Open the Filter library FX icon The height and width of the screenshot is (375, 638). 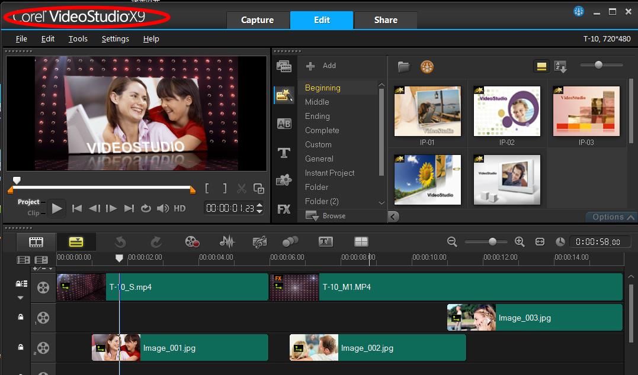pos(284,209)
